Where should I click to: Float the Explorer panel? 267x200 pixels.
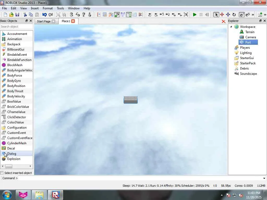[x=260, y=21]
